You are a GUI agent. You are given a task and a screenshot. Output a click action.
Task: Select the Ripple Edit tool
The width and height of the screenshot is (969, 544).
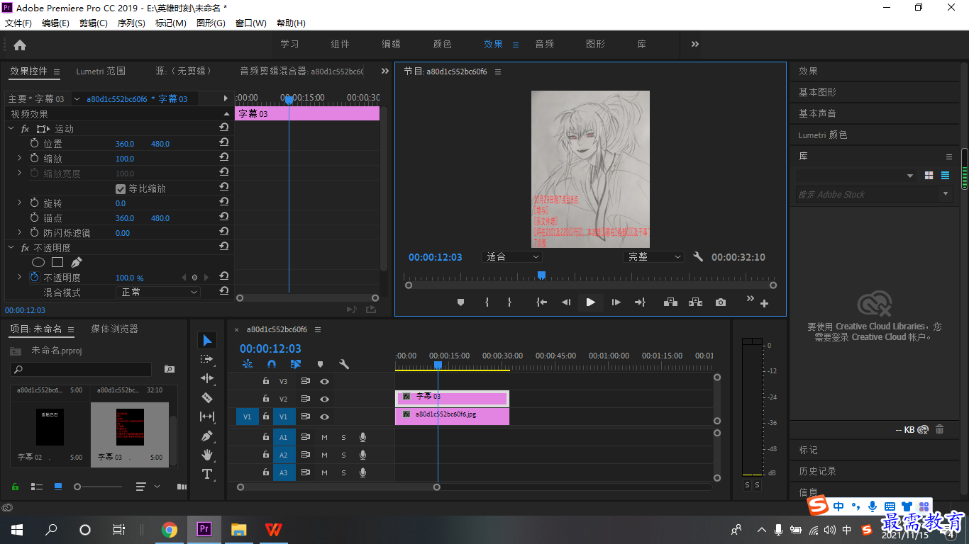(x=207, y=378)
